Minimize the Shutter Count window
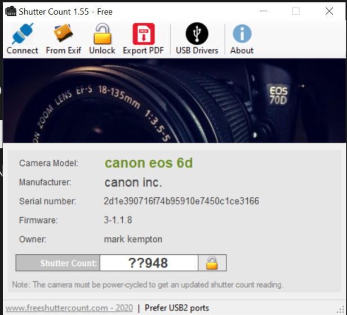This screenshot has height=315, width=347. pos(264,11)
